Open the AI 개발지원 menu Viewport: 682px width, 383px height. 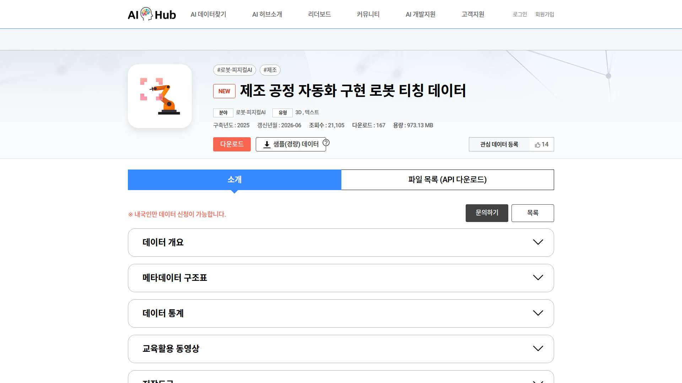pyautogui.click(x=421, y=14)
